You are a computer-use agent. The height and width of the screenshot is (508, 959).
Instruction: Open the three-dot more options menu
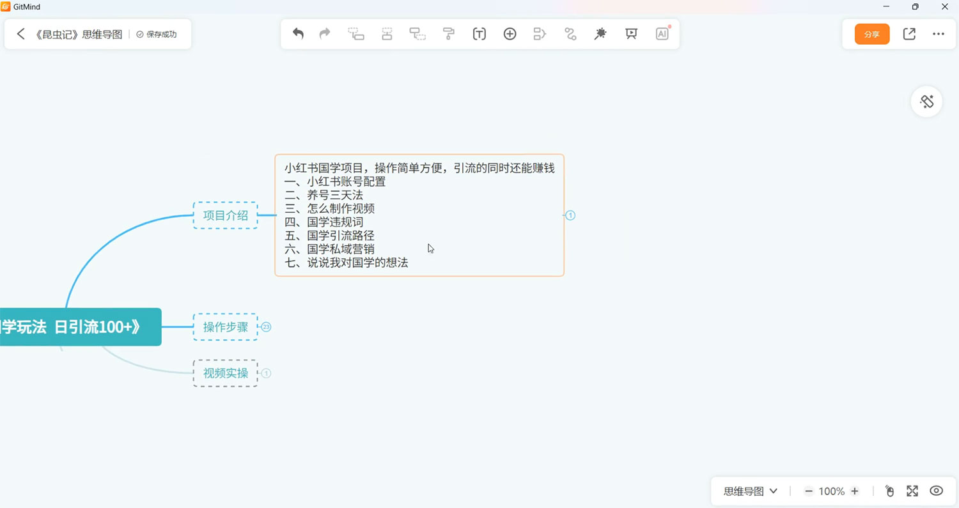[x=938, y=34]
